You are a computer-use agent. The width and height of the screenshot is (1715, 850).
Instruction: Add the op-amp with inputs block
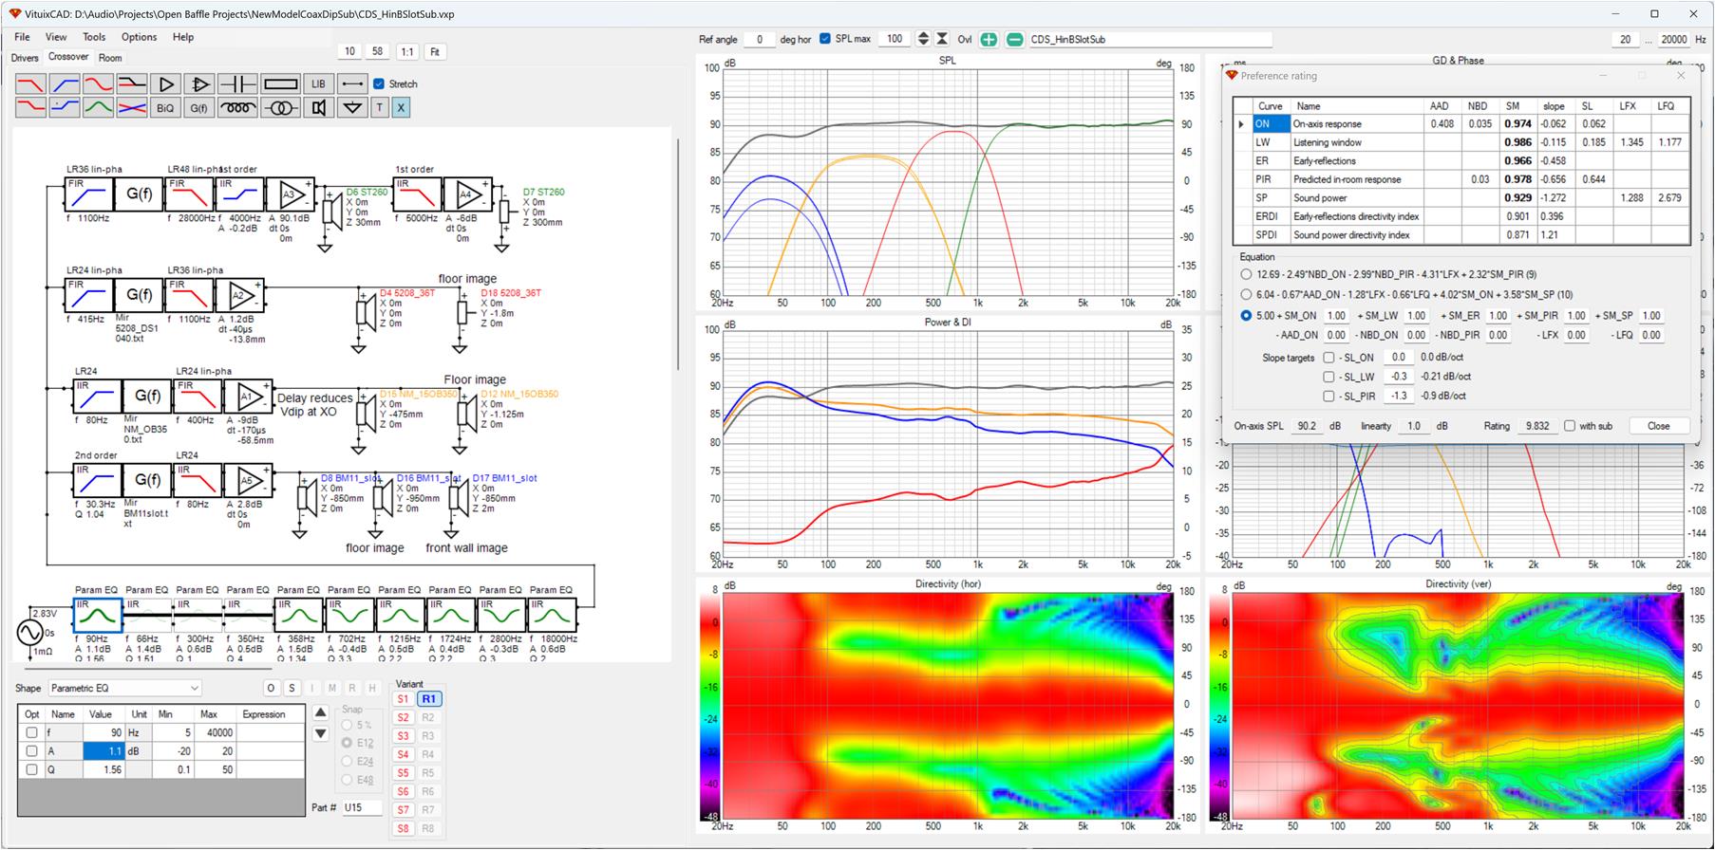(x=199, y=84)
